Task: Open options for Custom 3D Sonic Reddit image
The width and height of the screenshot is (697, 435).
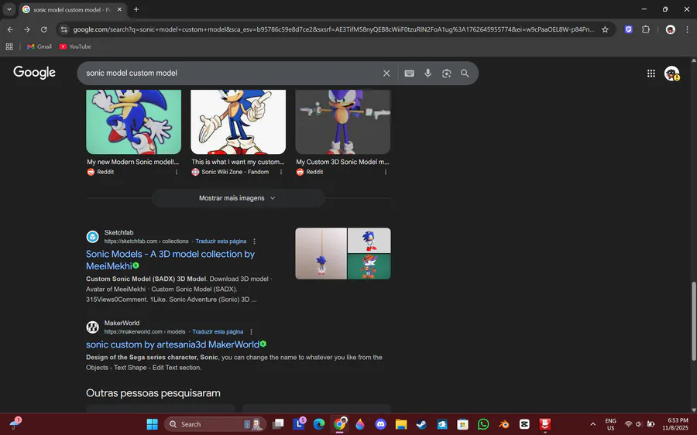Action: coord(386,172)
